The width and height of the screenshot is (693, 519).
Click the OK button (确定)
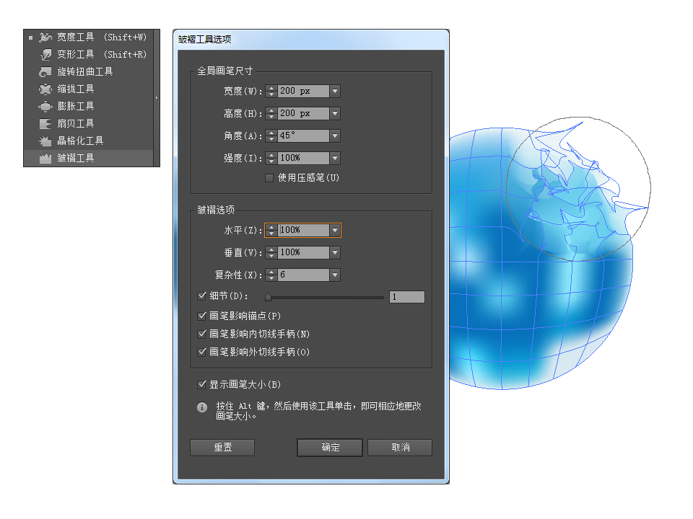(330, 448)
